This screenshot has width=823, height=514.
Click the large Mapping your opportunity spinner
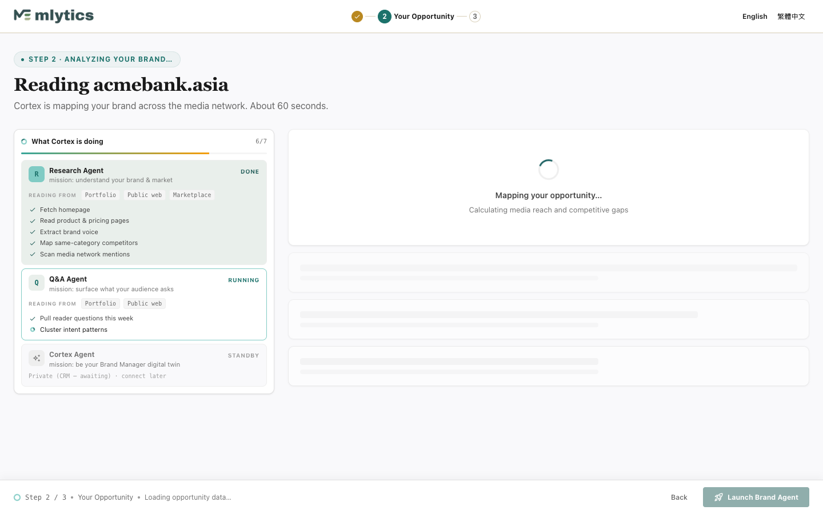549,170
